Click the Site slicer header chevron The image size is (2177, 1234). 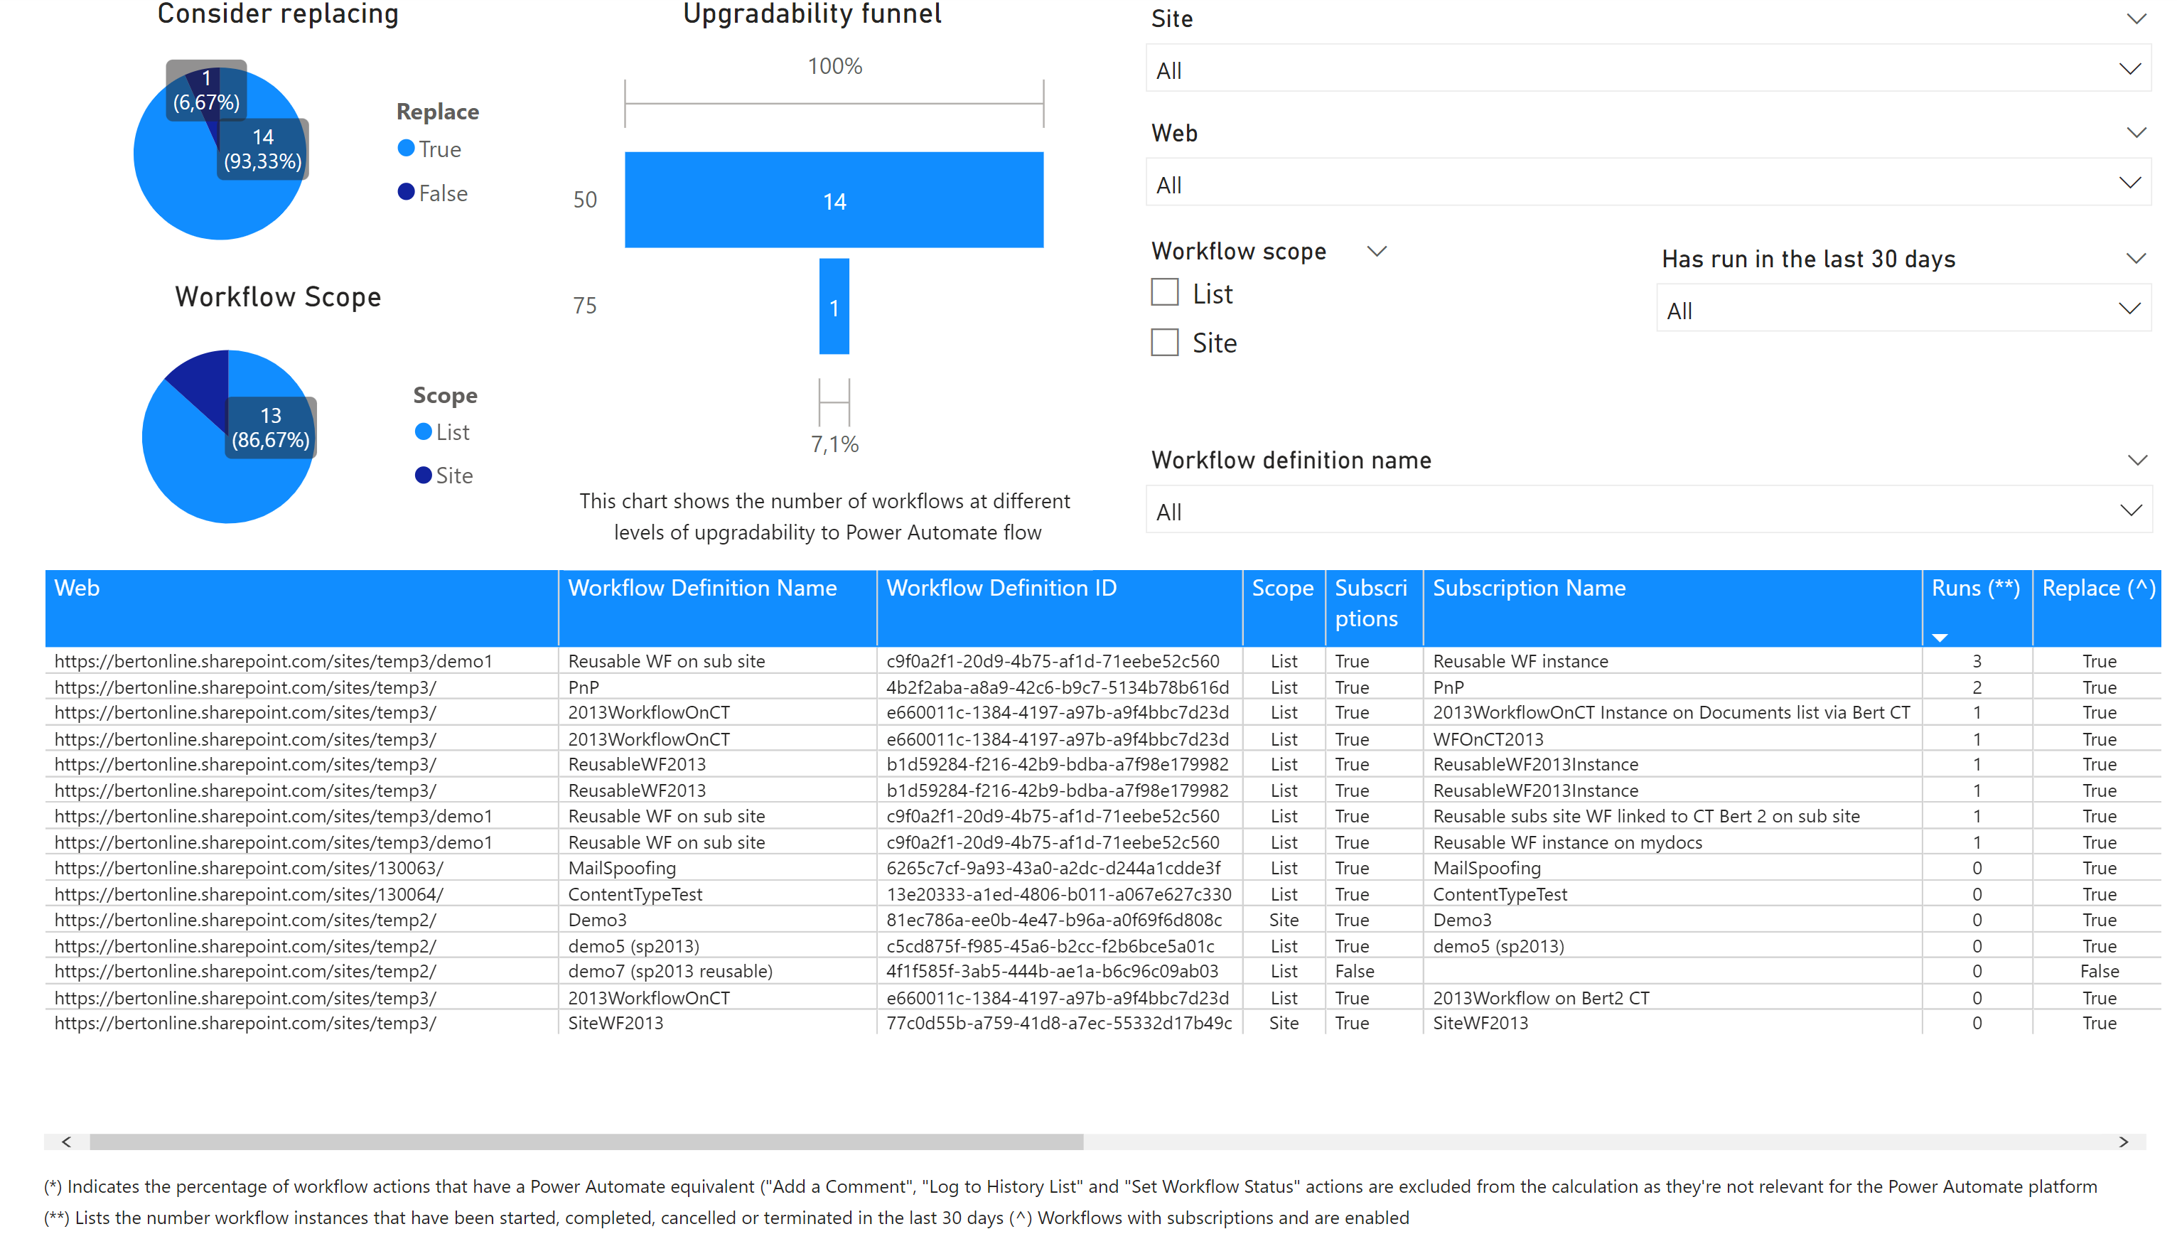2136,18
